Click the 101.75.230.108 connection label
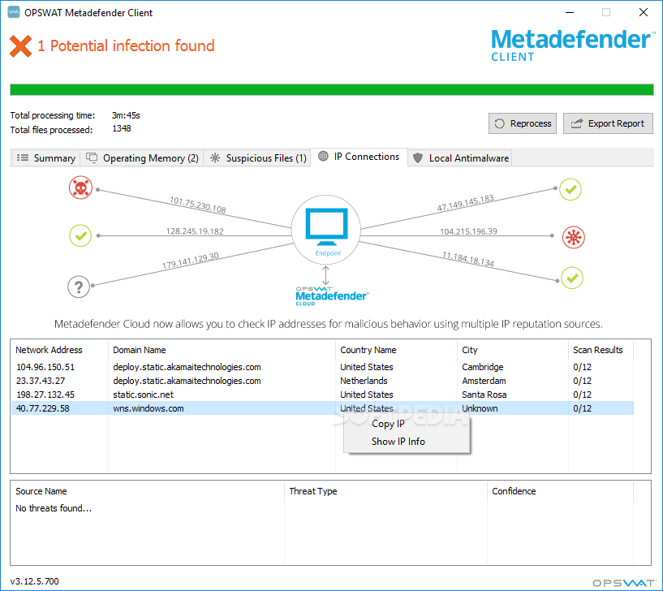Viewport: 663px width, 591px height. 197,205
